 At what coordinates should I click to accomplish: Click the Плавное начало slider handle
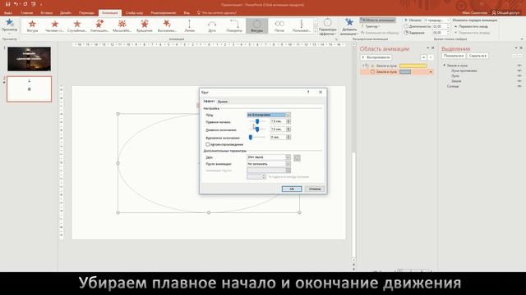tap(257, 121)
